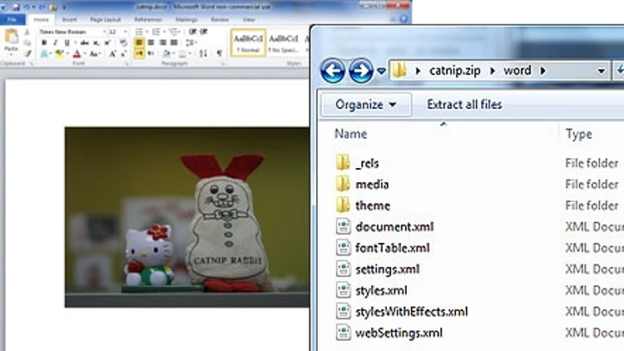Click the Explorer Forward arrow button

(x=360, y=71)
